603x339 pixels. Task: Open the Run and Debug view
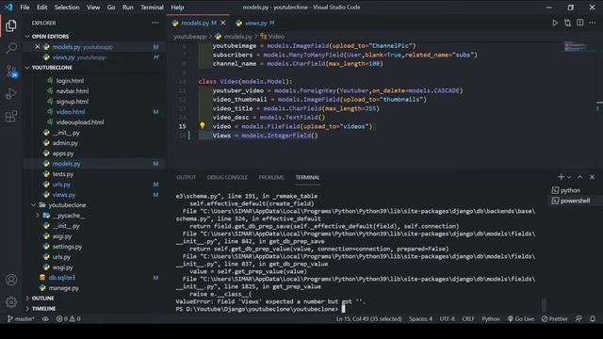11,93
